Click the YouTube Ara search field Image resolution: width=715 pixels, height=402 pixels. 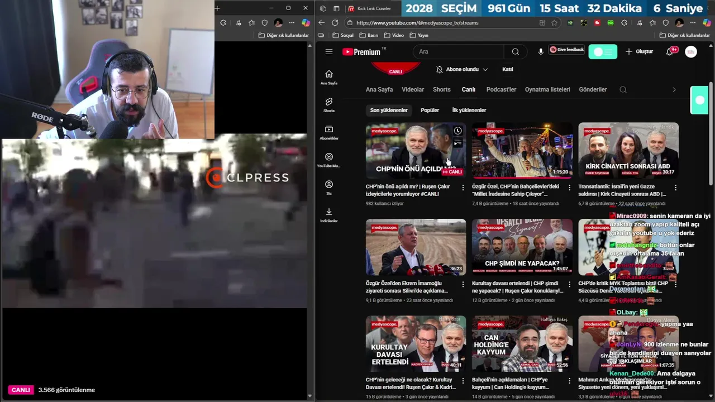(459, 51)
